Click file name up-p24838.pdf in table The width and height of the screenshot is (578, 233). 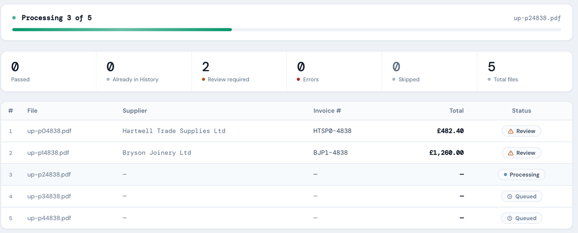(49, 174)
